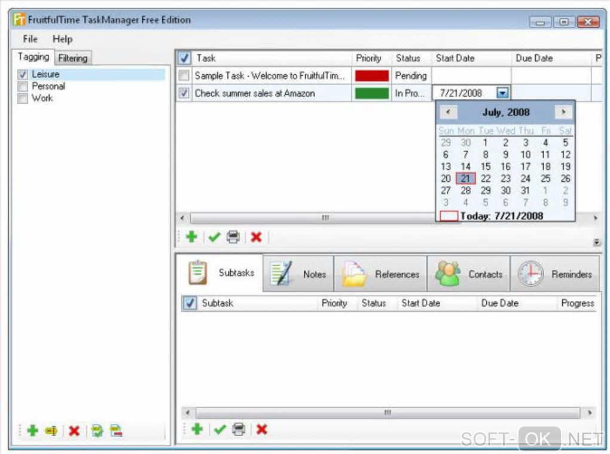Click the red priority swatch of Sample Task

pyautogui.click(x=371, y=75)
